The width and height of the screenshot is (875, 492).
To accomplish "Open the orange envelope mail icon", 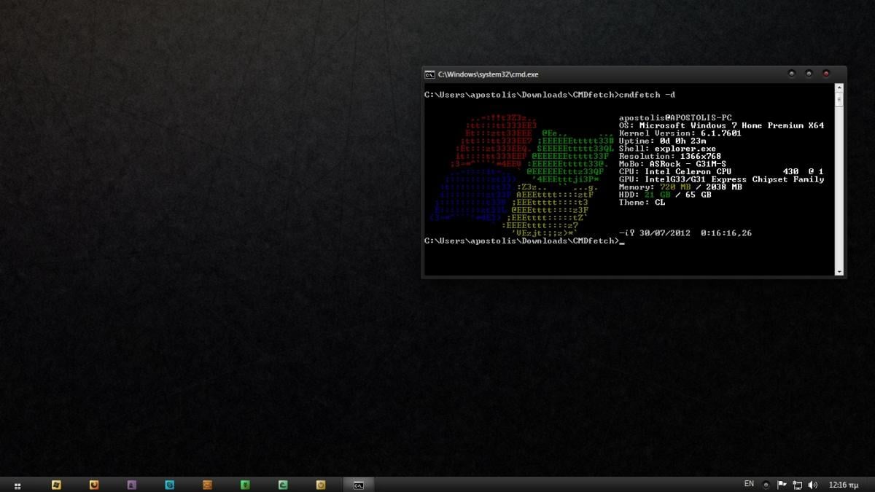I will click(207, 485).
